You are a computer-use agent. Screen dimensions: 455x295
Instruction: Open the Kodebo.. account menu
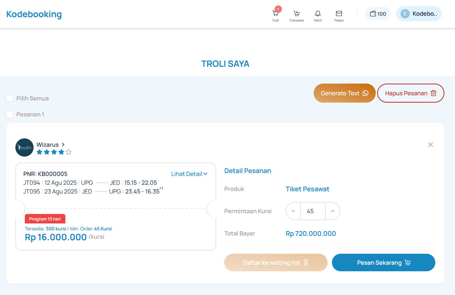(424, 14)
